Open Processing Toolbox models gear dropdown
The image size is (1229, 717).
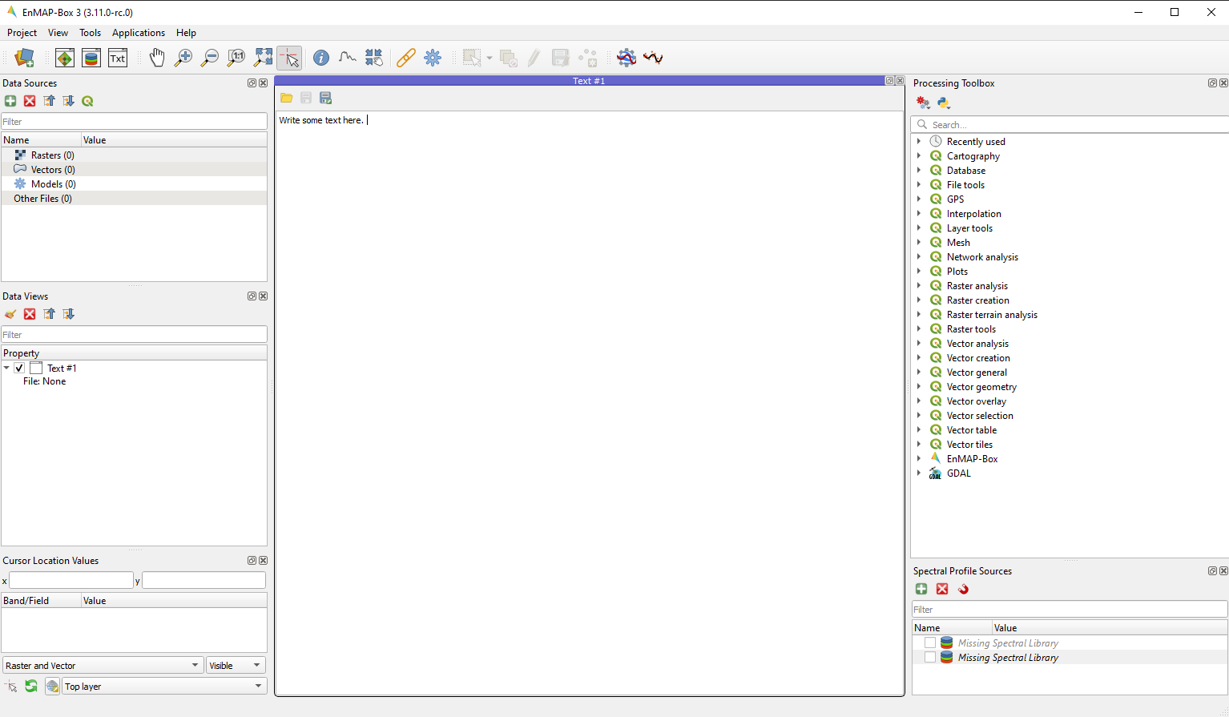pos(924,103)
